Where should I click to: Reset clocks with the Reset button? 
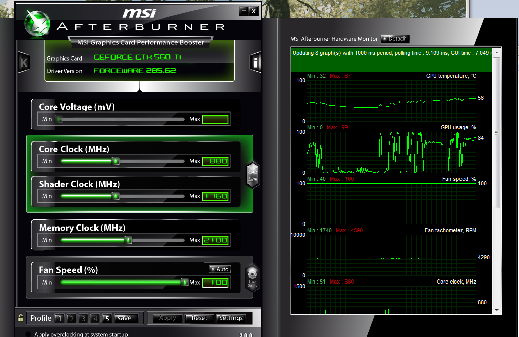coord(199,318)
